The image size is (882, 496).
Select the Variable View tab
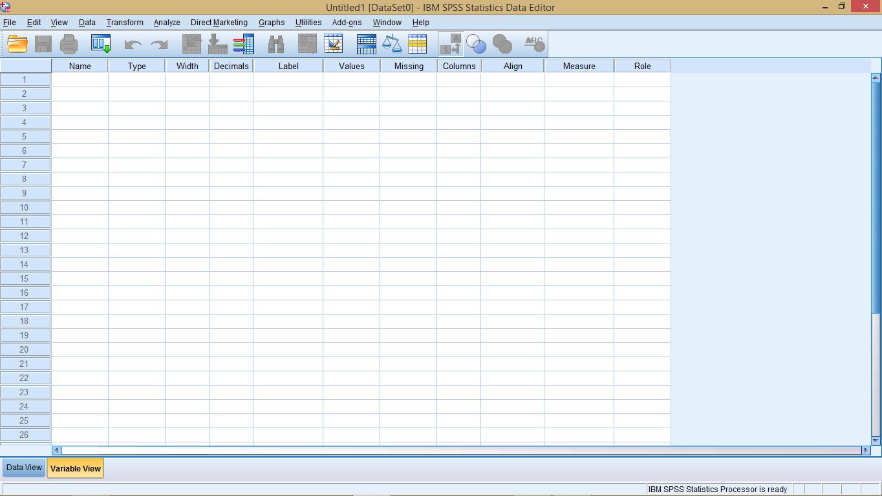tap(76, 468)
